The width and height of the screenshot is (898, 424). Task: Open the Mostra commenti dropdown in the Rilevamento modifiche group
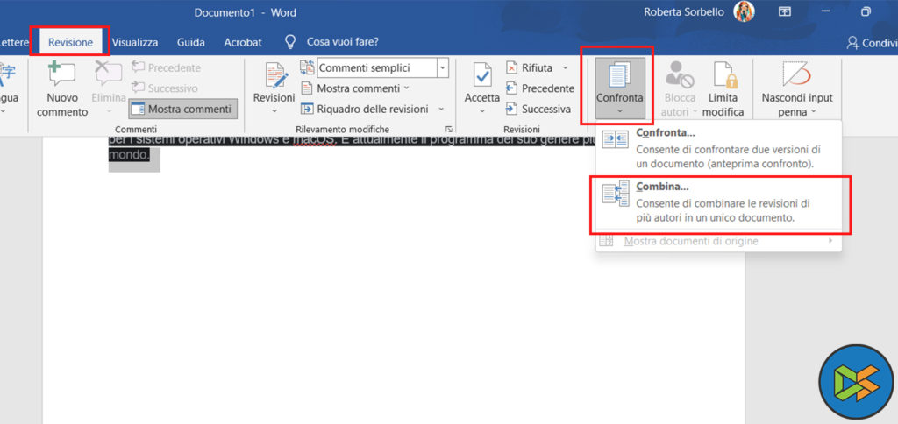pyautogui.click(x=356, y=88)
